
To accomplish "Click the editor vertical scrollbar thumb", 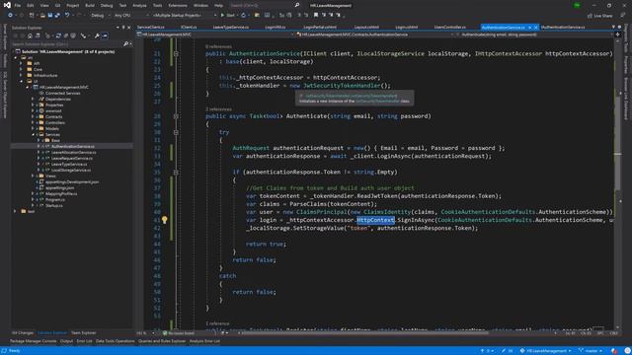I will click(617, 143).
